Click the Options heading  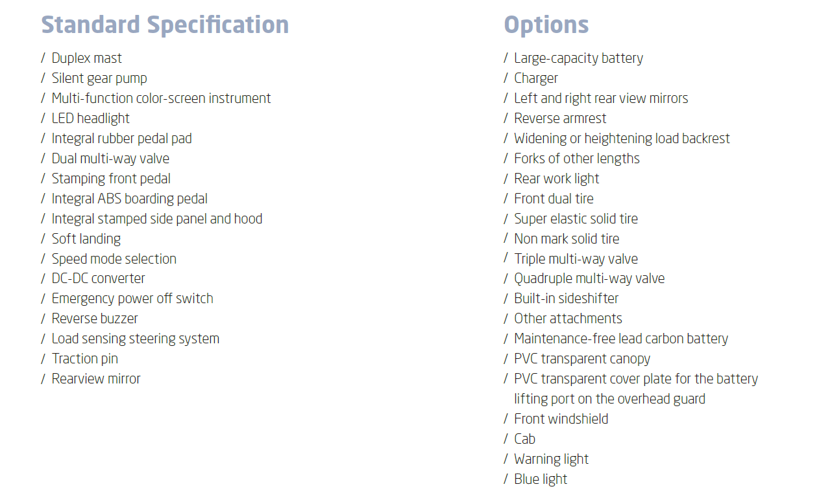point(546,25)
